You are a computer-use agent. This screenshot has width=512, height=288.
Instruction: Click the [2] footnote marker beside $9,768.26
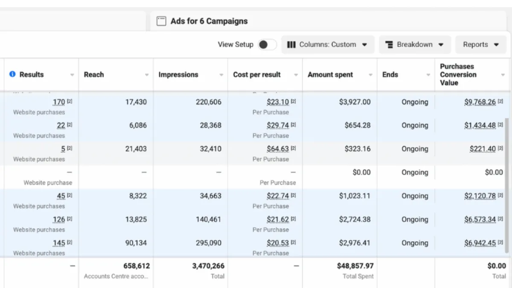(500, 101)
